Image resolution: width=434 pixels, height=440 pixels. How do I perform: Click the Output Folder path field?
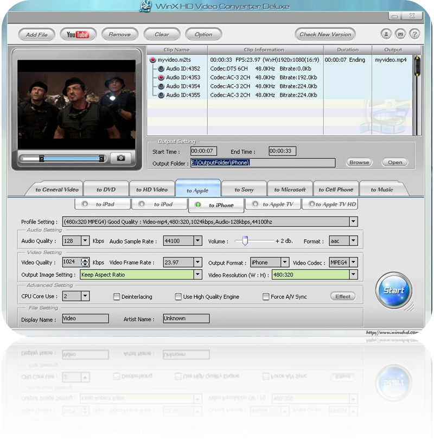[x=263, y=163]
